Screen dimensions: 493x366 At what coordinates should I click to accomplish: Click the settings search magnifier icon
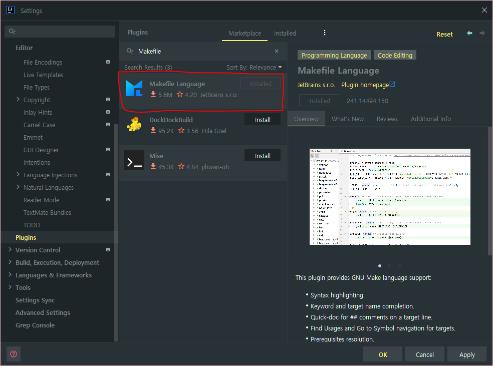tap(12, 32)
